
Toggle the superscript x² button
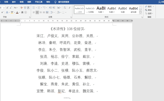point(2,12)
